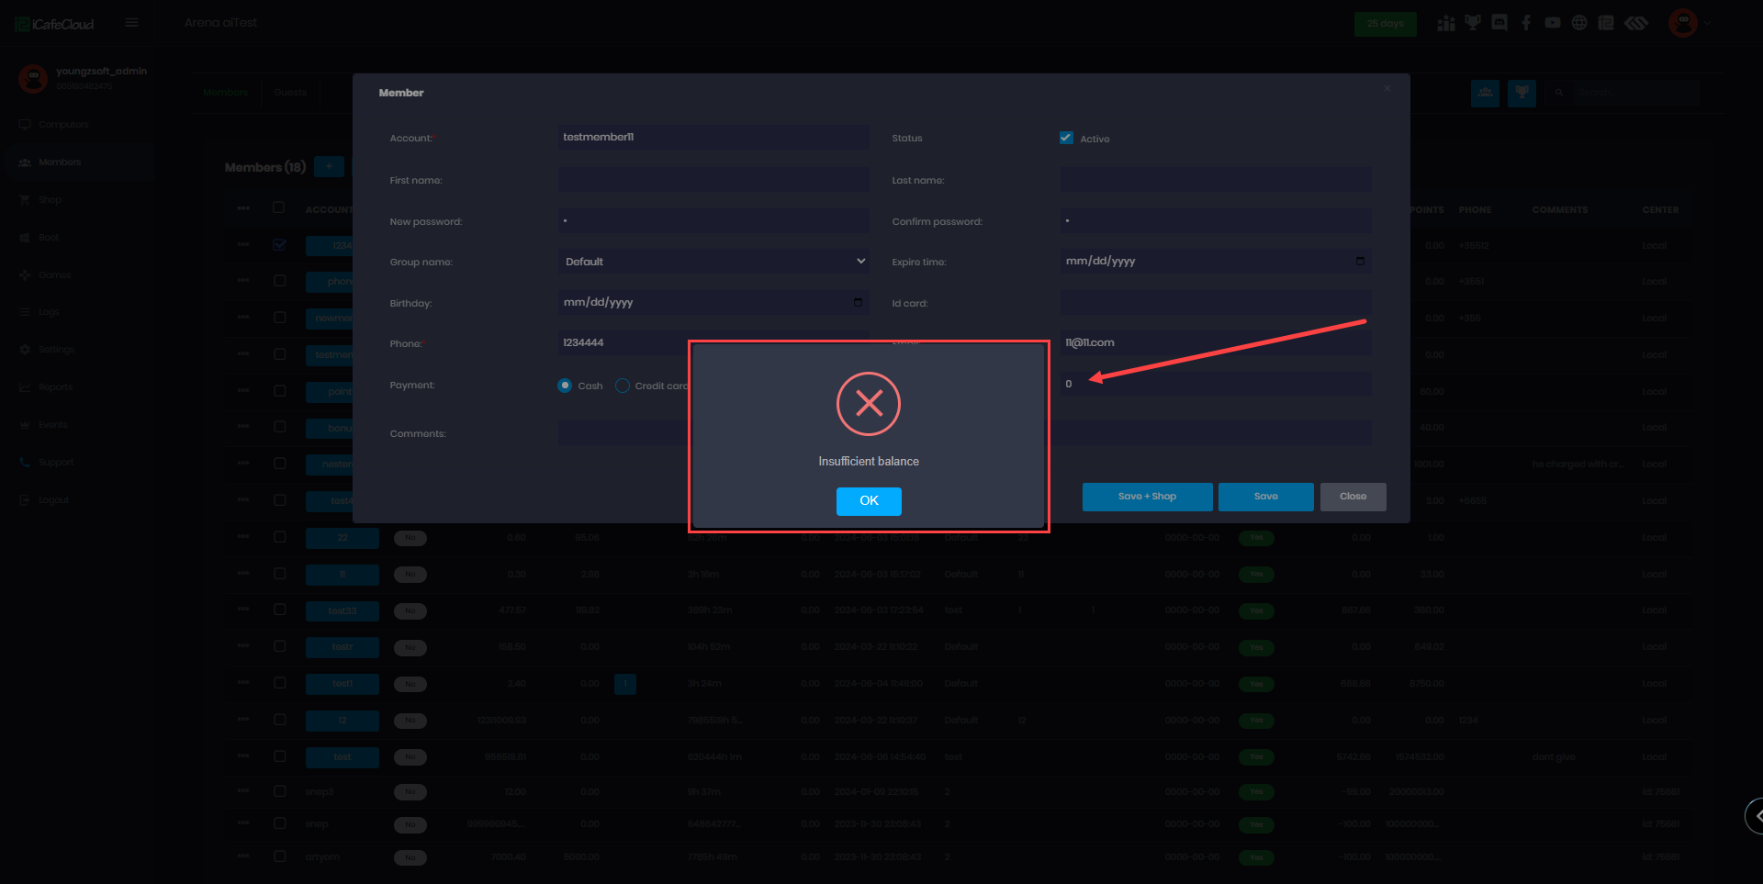Toggle the Active status checkbox

coord(1066,139)
